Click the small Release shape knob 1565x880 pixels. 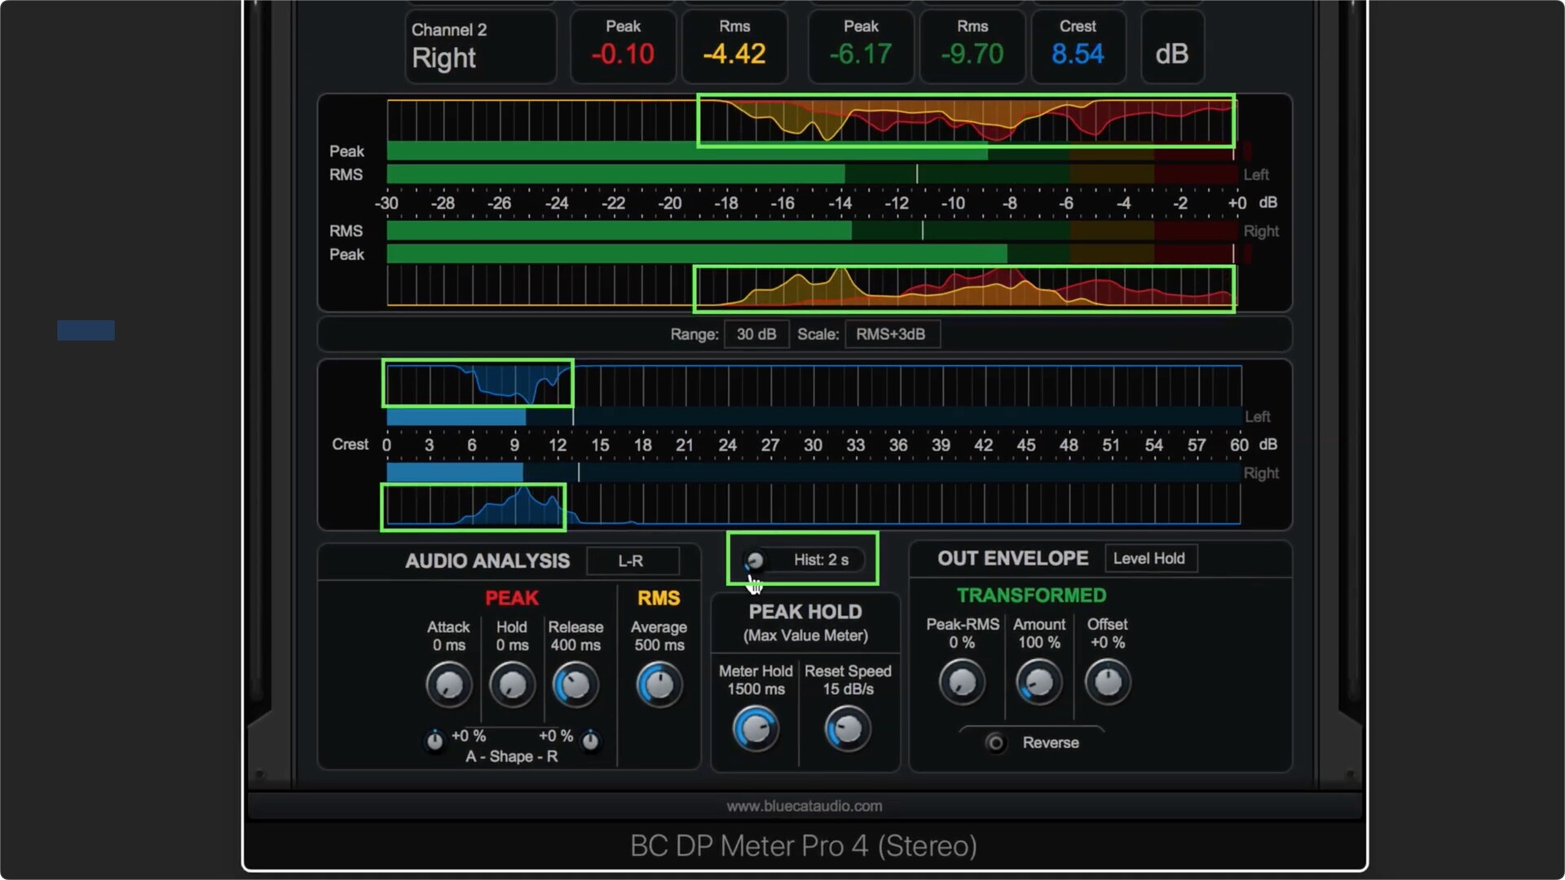coord(590,741)
